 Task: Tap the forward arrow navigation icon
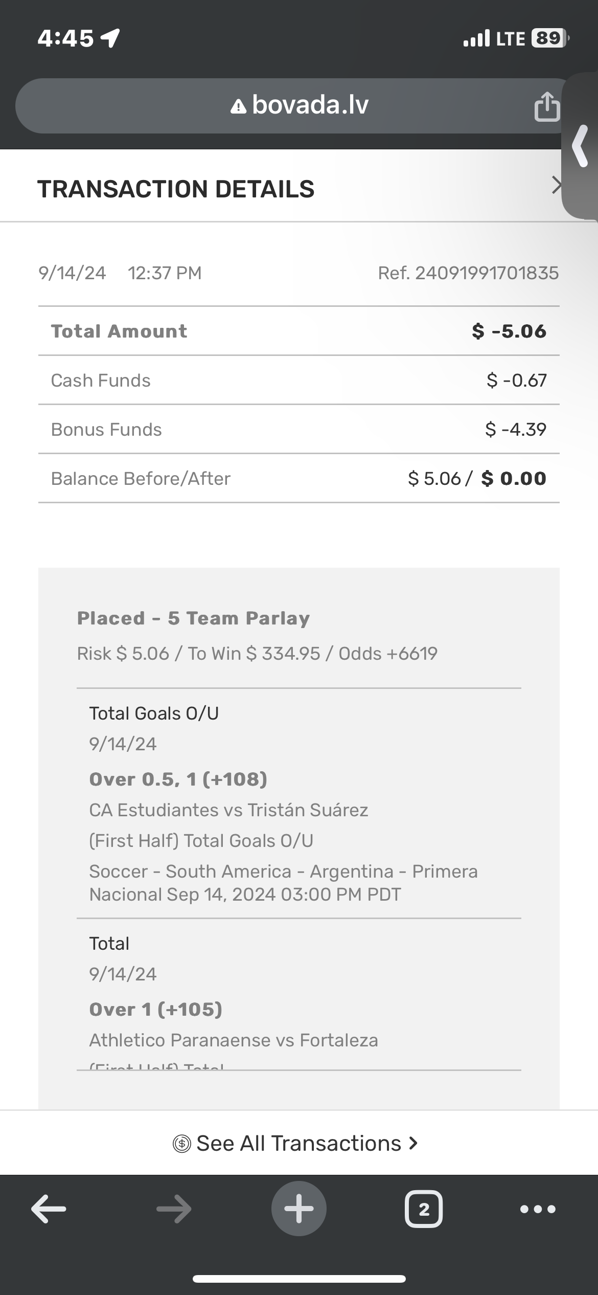tap(174, 1209)
